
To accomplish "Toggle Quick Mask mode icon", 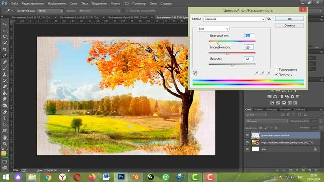I will pyautogui.click(x=5, y=162).
